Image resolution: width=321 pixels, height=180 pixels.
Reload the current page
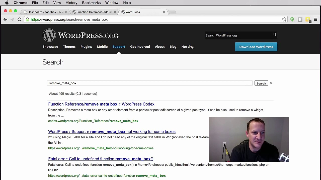[19, 19]
